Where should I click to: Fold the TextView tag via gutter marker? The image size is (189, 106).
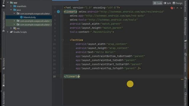(63, 40)
